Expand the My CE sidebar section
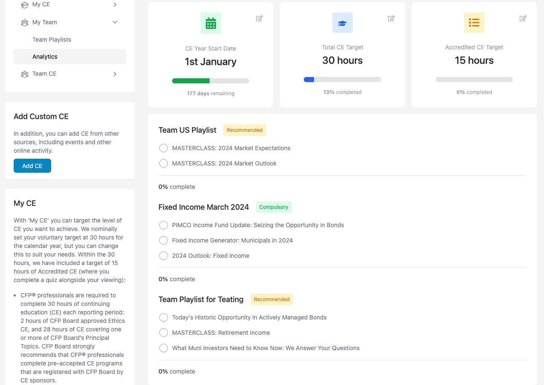Screen dimensions: 544x385 (x=115, y=5)
